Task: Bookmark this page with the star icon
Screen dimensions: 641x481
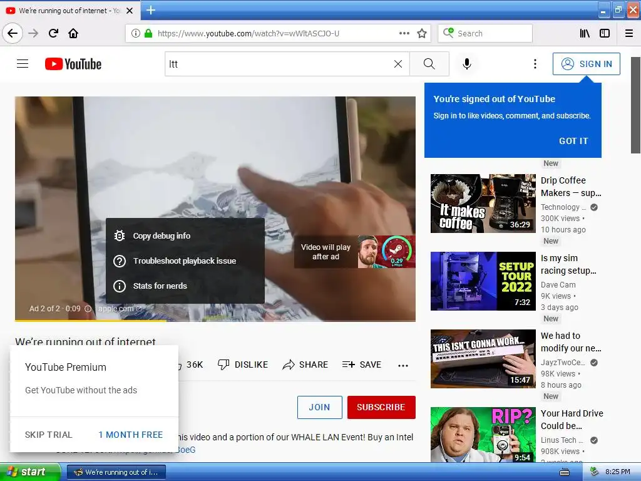Action: (x=422, y=33)
